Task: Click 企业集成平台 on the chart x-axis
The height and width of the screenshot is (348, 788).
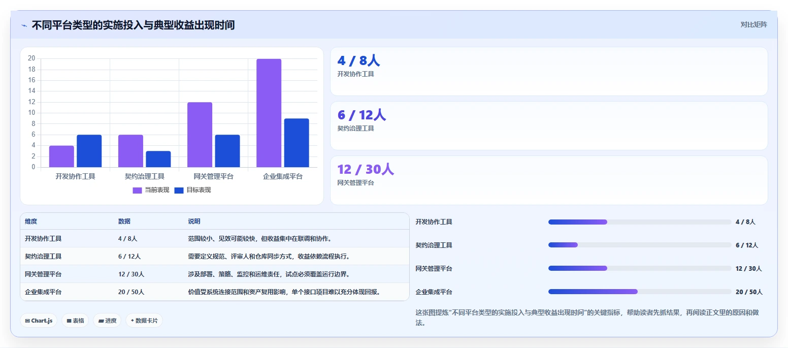Action: pyautogui.click(x=283, y=176)
